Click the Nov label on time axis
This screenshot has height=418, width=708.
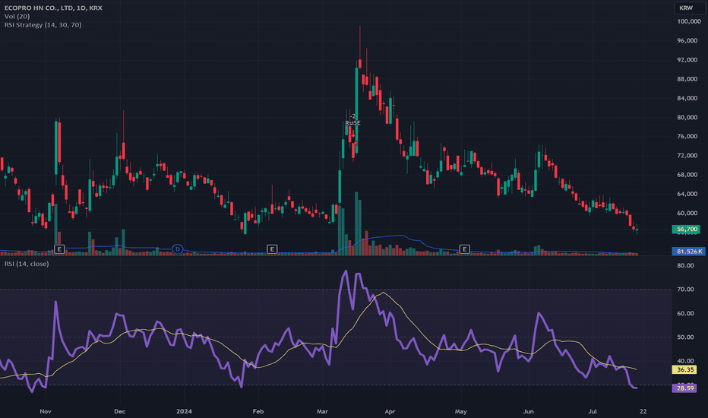[x=46, y=411]
